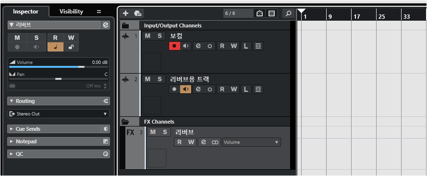Screen dimensions: 427x176
Task: Click bar 17 on the timeline ruler
Action: click(357, 17)
